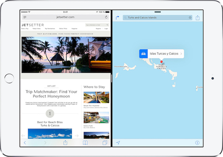The width and height of the screenshot is (223, 157).
Task: Open second Where to Stay terrace photo
Action: [x=96, y=117]
